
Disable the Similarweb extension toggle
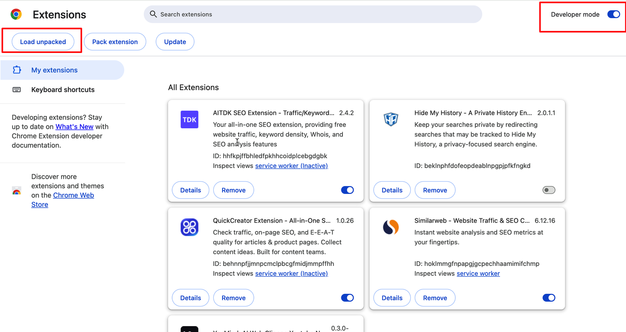549,298
